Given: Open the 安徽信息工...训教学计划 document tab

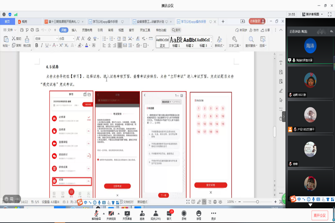Looking at the screenshot, I should [150, 22].
